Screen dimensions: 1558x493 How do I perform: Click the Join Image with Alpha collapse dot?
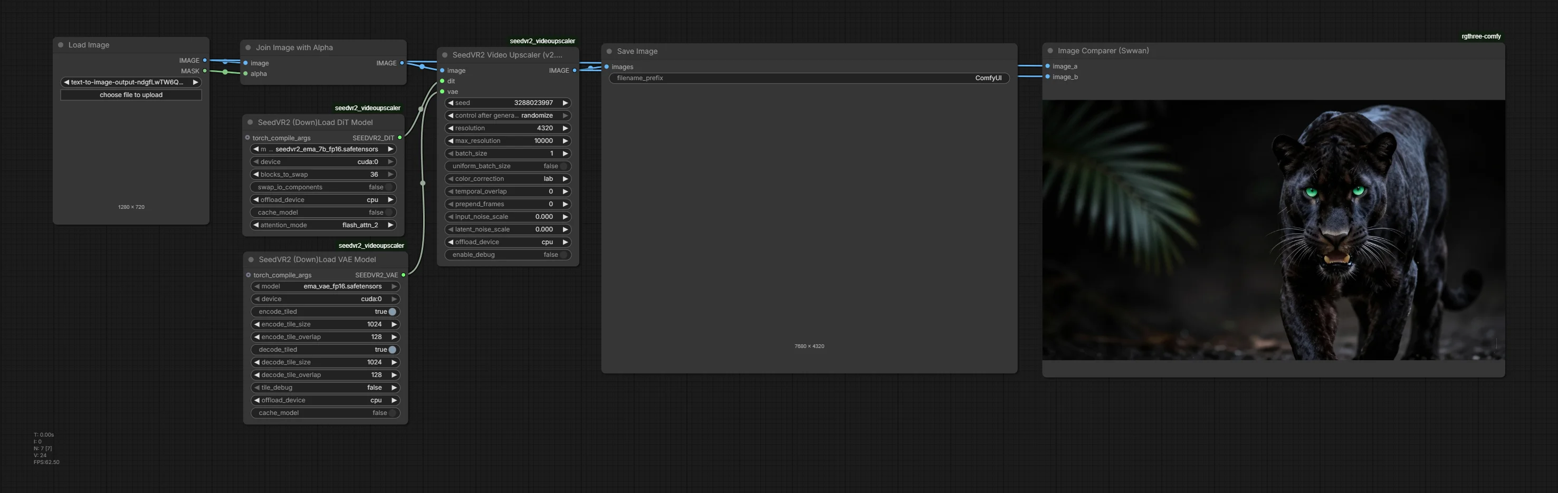pos(248,48)
